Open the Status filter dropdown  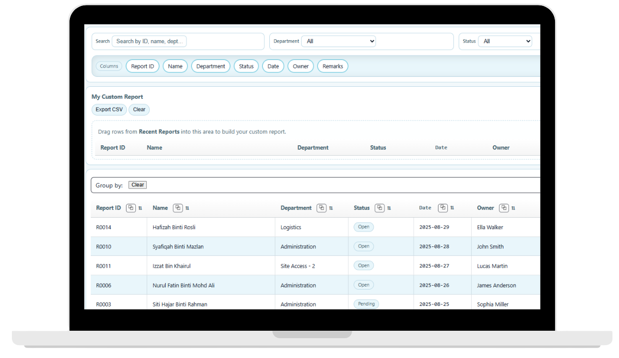(x=505, y=41)
